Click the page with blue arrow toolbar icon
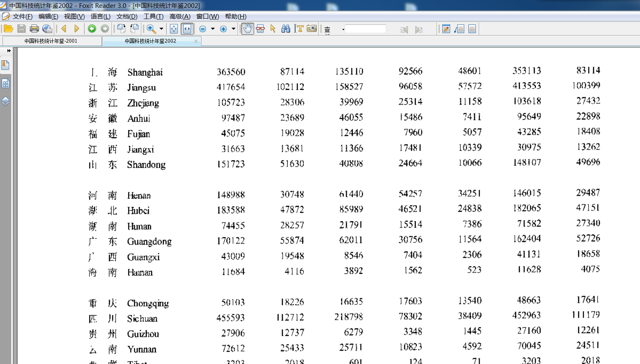Screen dimensions: 640x364 point(459,29)
